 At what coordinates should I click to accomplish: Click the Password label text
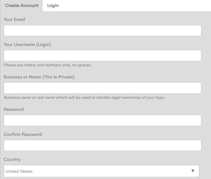[x=14, y=109]
